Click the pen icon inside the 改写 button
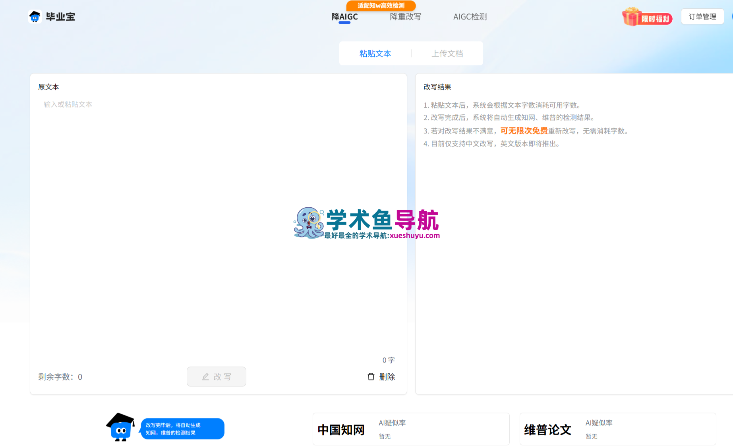The height and width of the screenshot is (446, 733). (x=205, y=376)
